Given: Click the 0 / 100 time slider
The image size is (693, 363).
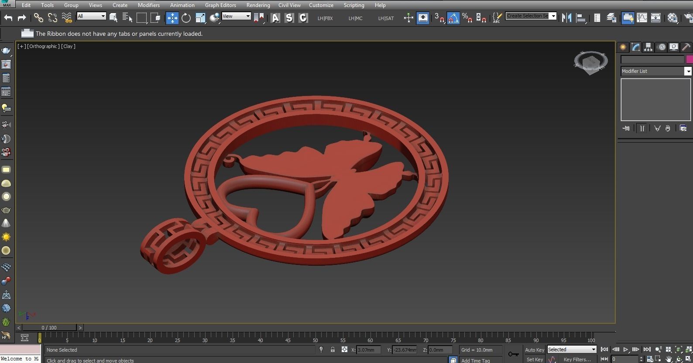Looking at the screenshot, I should pos(49,328).
